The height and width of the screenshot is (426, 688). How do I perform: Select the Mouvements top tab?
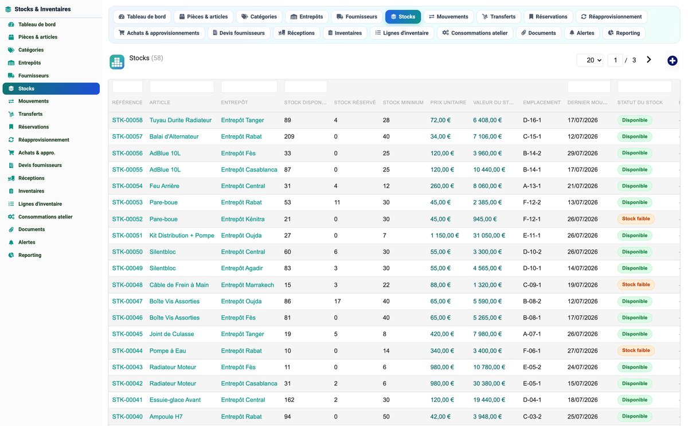click(448, 17)
